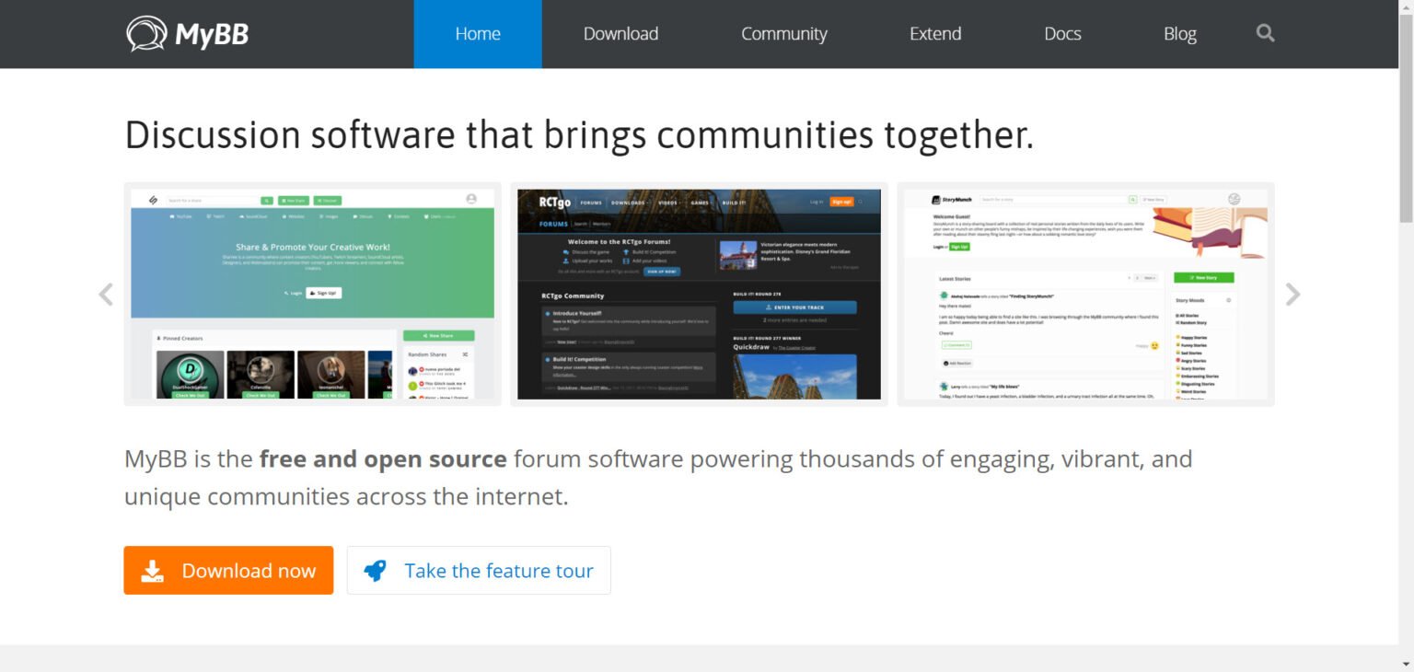Image resolution: width=1414 pixels, height=672 pixels.
Task: Click the MyBB logo in header
Action: [x=188, y=34]
